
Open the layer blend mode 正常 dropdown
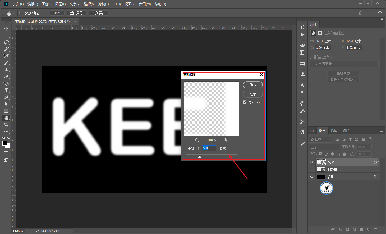tap(325, 147)
